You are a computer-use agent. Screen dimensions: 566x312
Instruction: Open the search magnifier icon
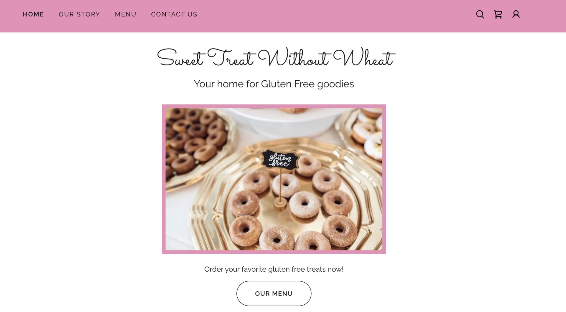pyautogui.click(x=480, y=14)
